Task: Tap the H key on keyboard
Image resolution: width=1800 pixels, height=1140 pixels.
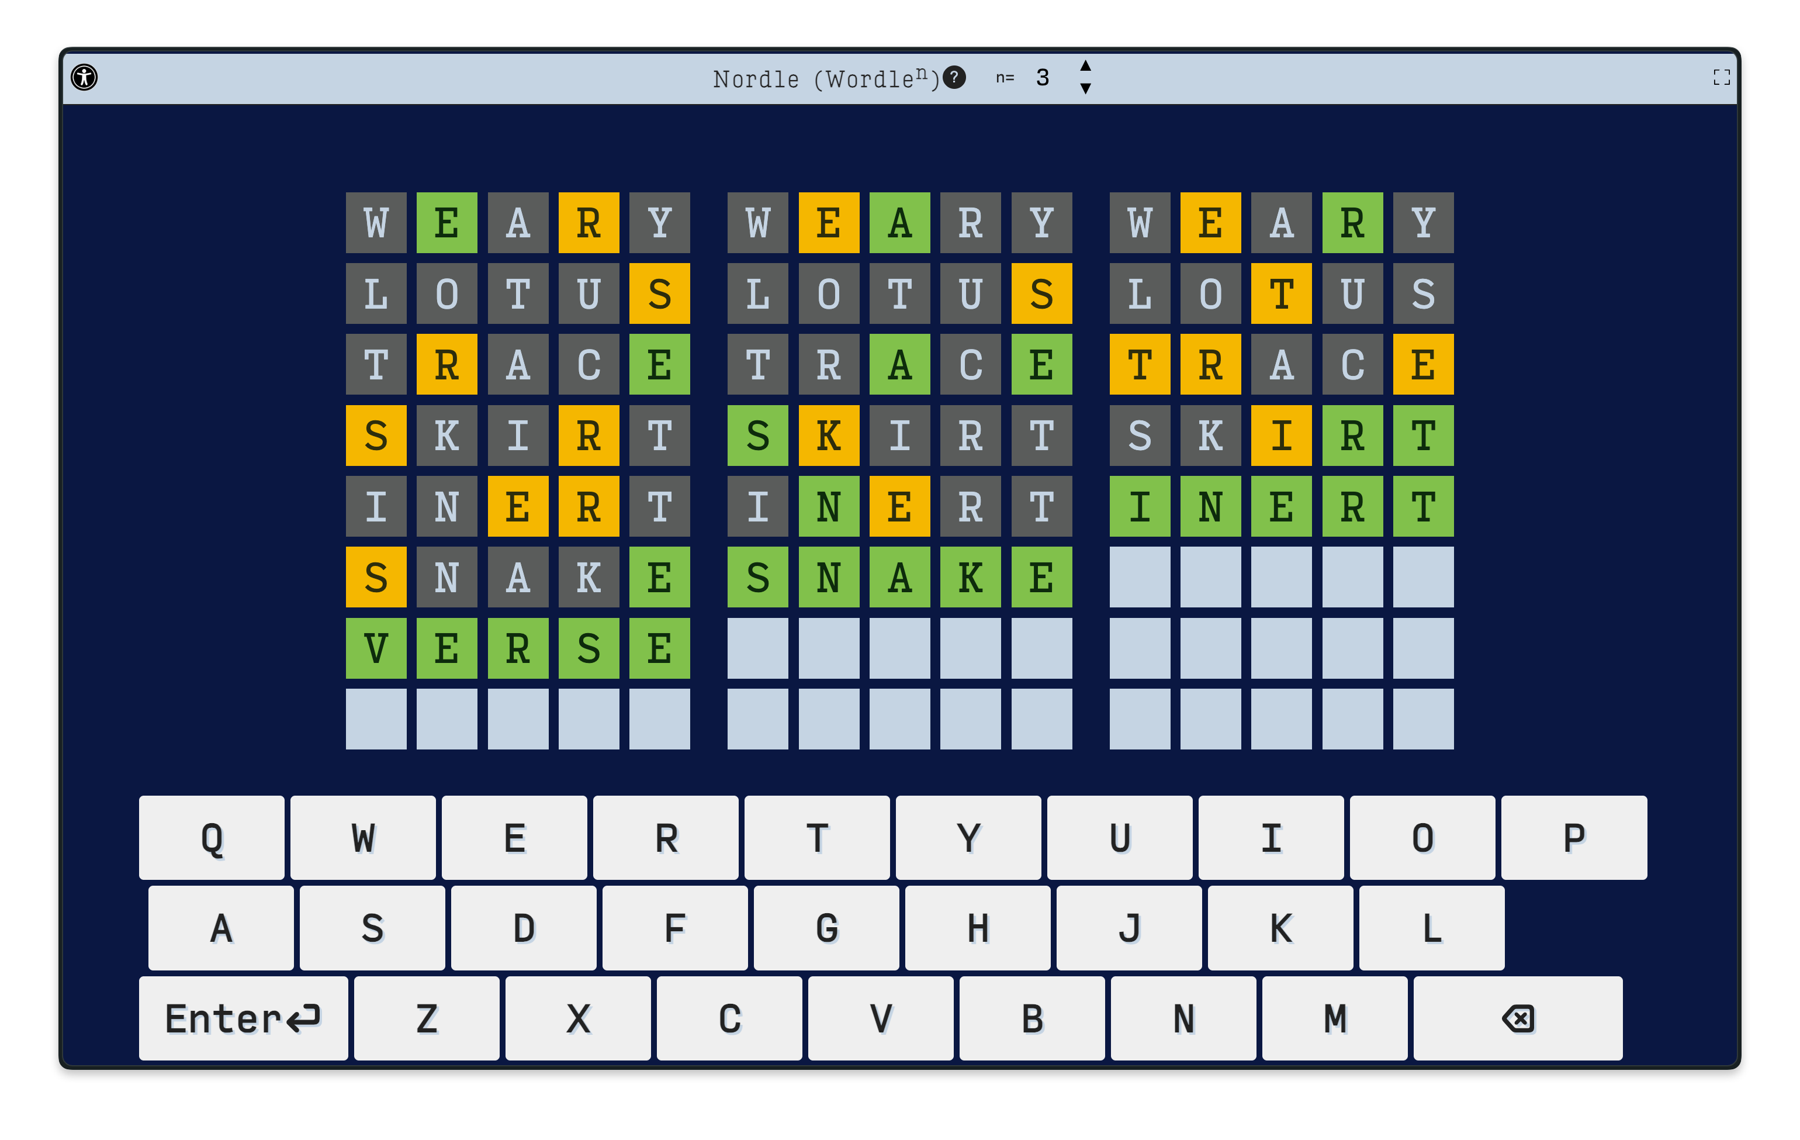Action: [978, 928]
